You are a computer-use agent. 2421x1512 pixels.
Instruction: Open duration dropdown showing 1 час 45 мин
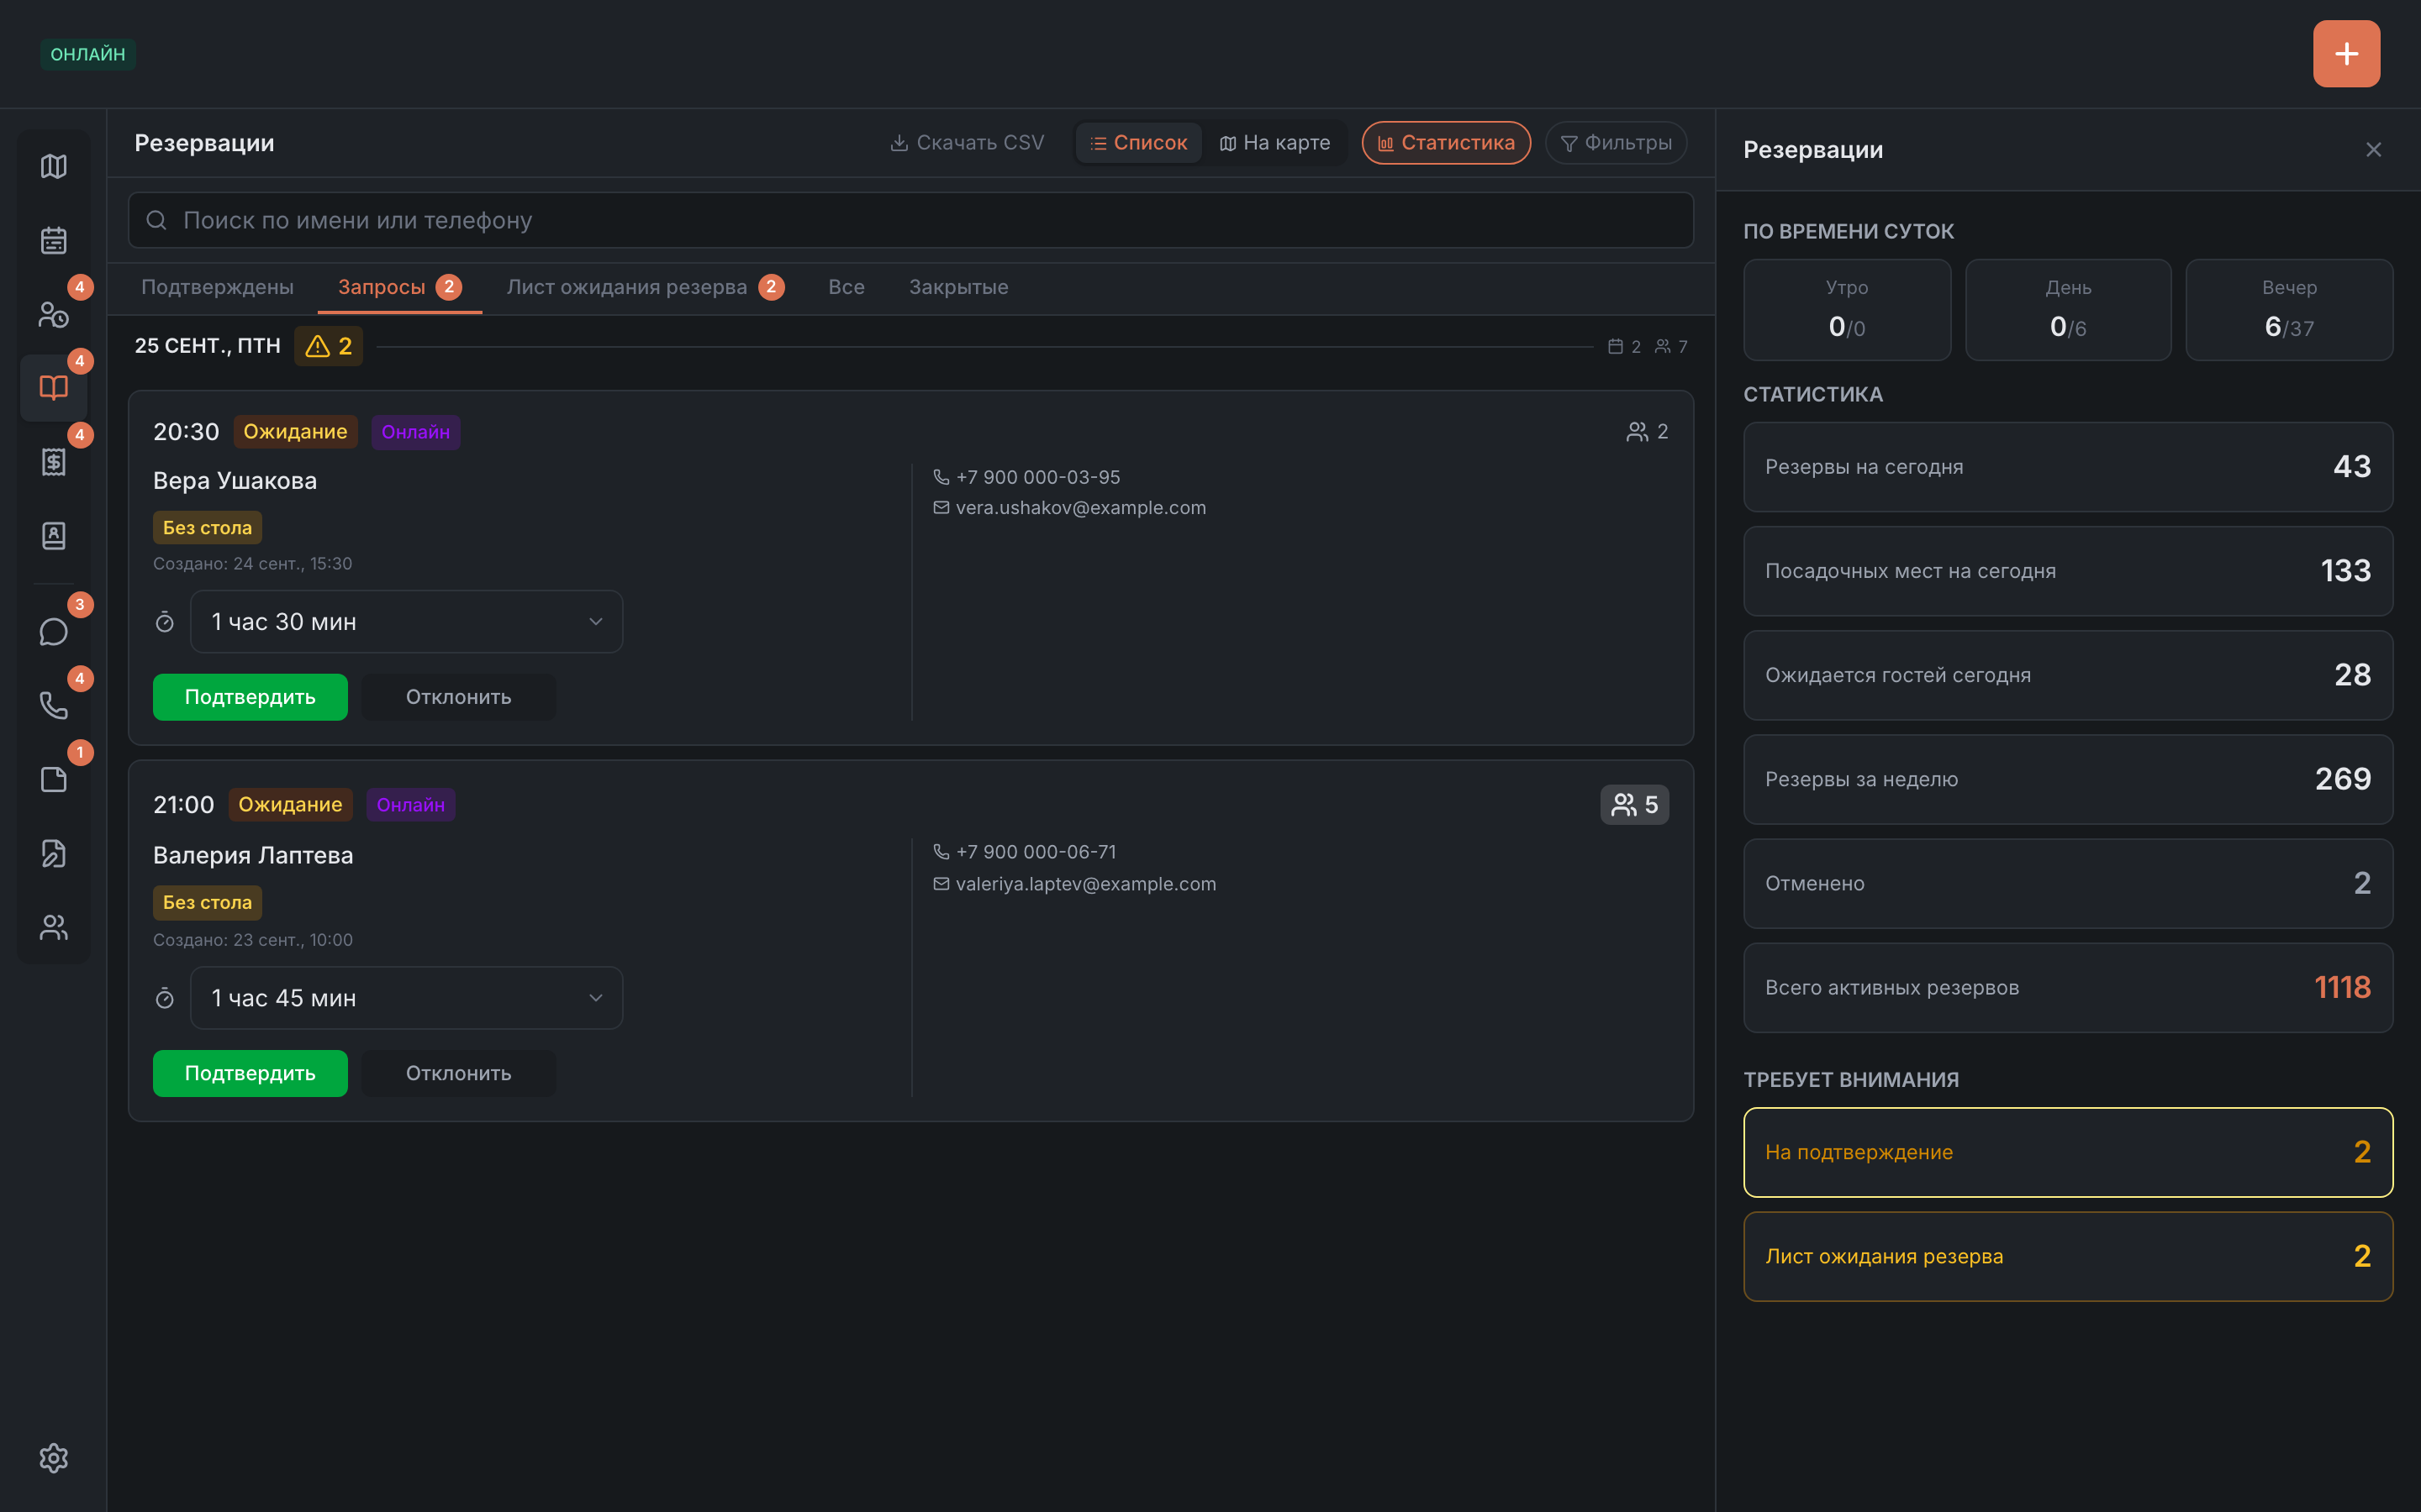click(406, 998)
